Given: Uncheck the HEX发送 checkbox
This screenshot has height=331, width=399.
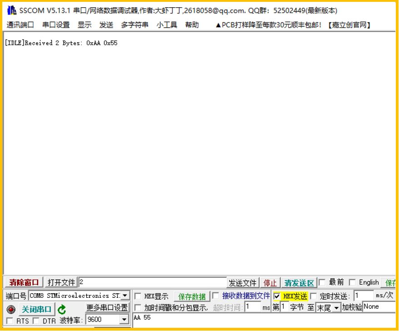Looking at the screenshot, I should tap(277, 296).
